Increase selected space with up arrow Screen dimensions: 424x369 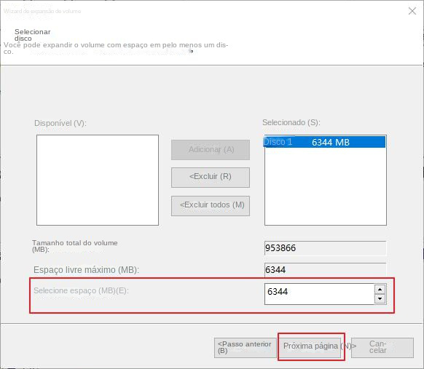[x=380, y=290]
